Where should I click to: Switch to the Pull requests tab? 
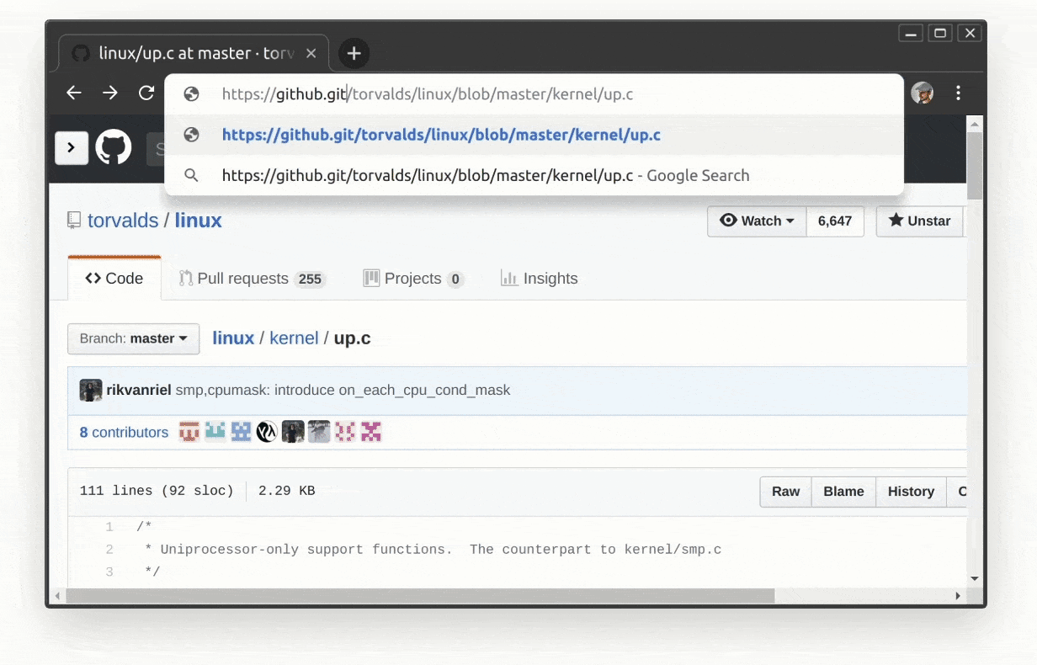click(x=252, y=279)
